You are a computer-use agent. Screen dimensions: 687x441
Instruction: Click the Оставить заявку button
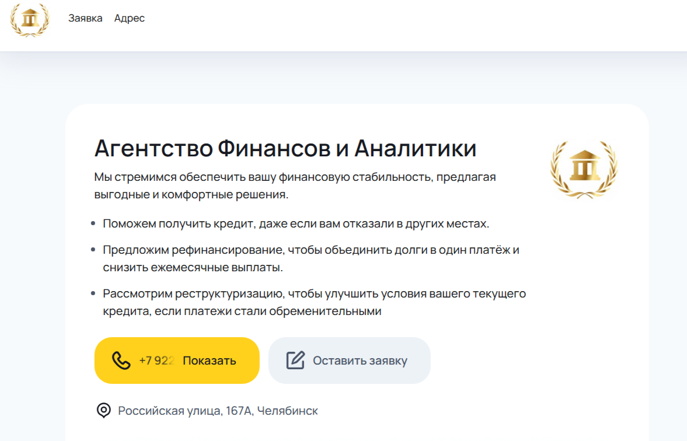(349, 360)
